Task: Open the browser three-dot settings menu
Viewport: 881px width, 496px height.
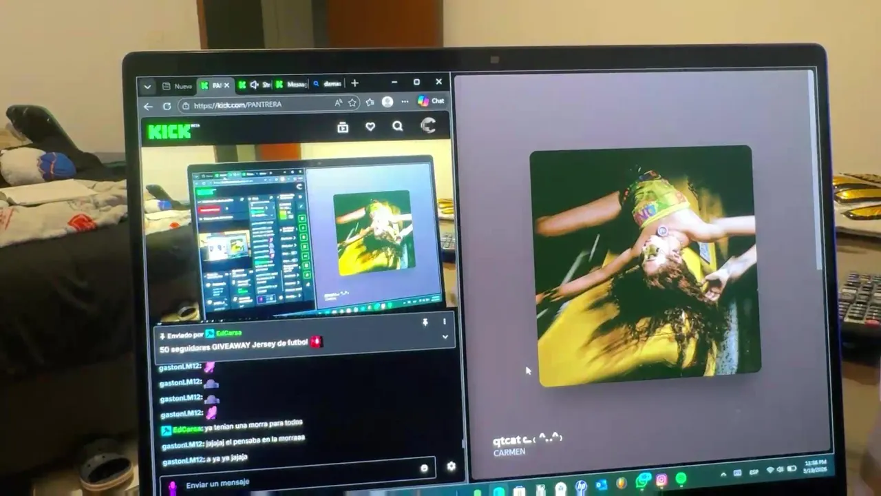Action: tap(405, 101)
